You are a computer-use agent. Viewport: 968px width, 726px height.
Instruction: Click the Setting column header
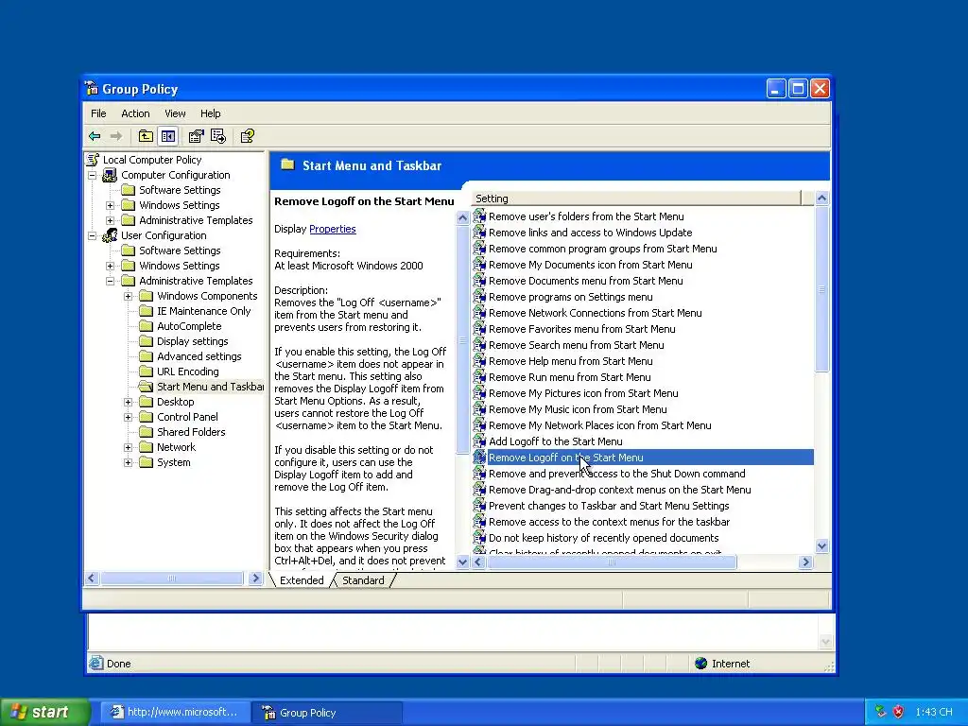coord(636,199)
